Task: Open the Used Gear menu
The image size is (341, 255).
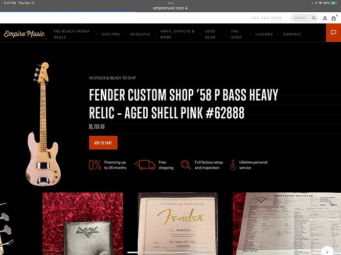Action: point(210,34)
